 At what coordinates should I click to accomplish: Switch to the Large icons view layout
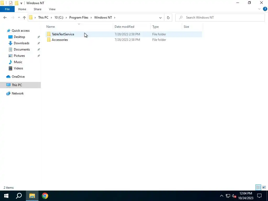click(264, 187)
